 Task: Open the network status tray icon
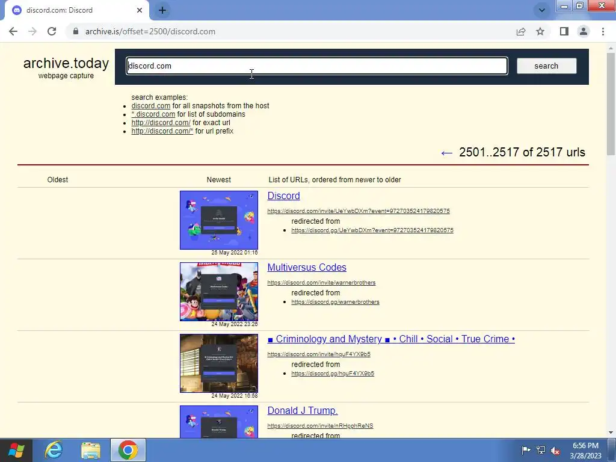pos(541,450)
